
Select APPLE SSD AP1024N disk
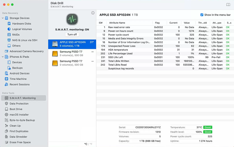click(72, 44)
